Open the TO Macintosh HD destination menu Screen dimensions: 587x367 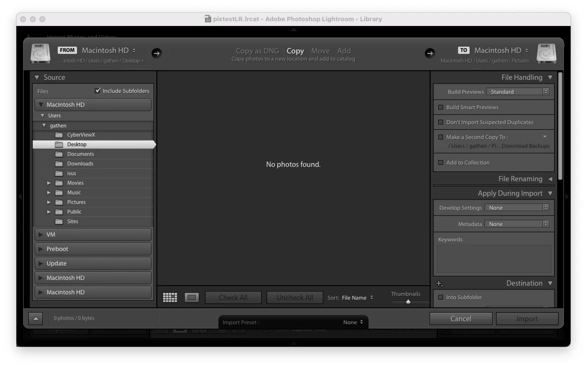coord(501,50)
